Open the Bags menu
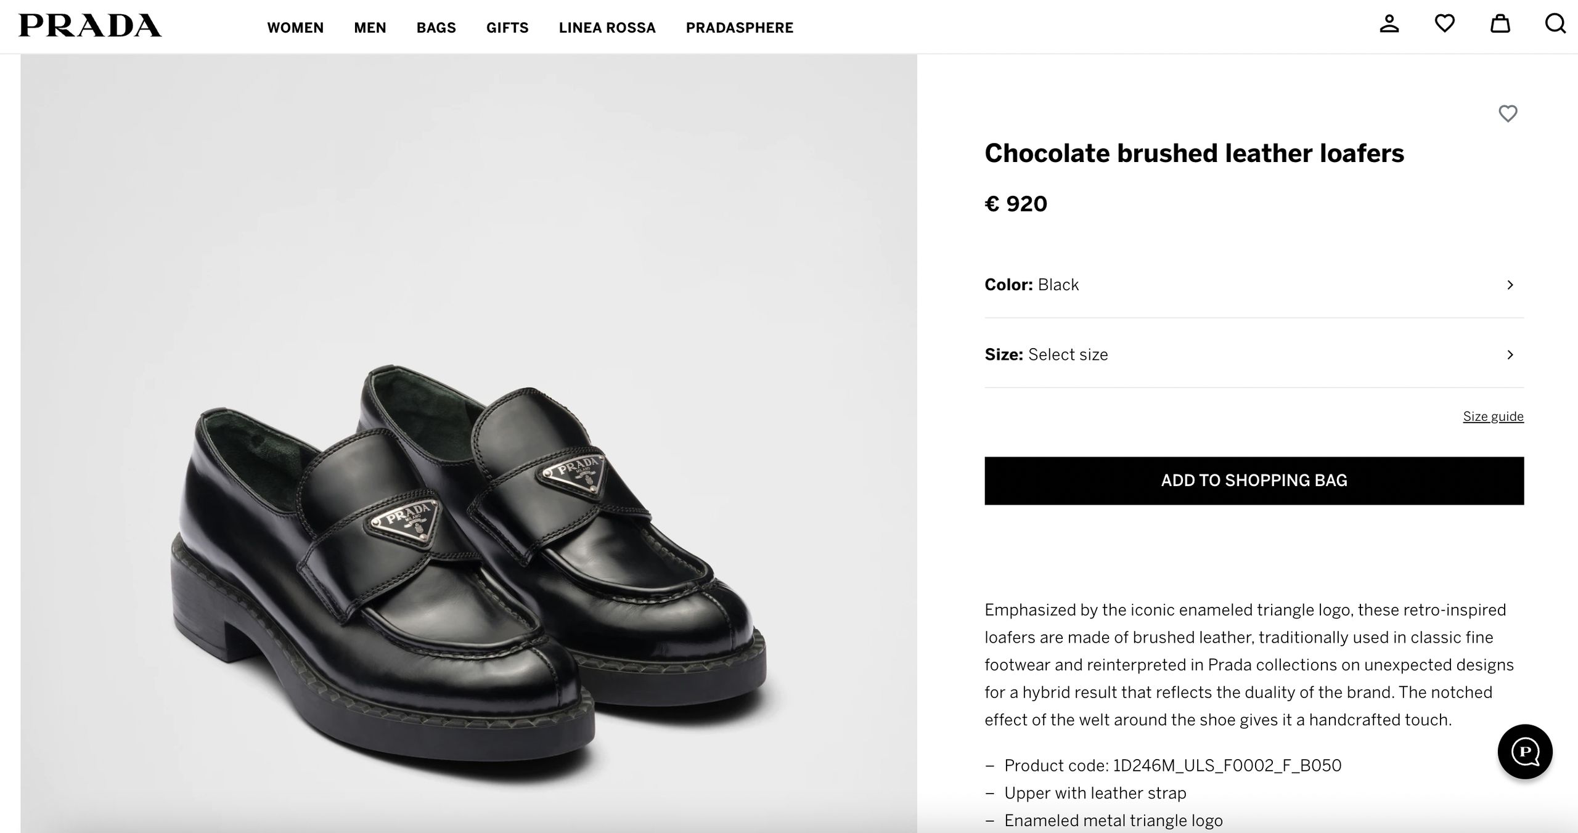Viewport: 1578px width, 833px height. click(x=436, y=28)
